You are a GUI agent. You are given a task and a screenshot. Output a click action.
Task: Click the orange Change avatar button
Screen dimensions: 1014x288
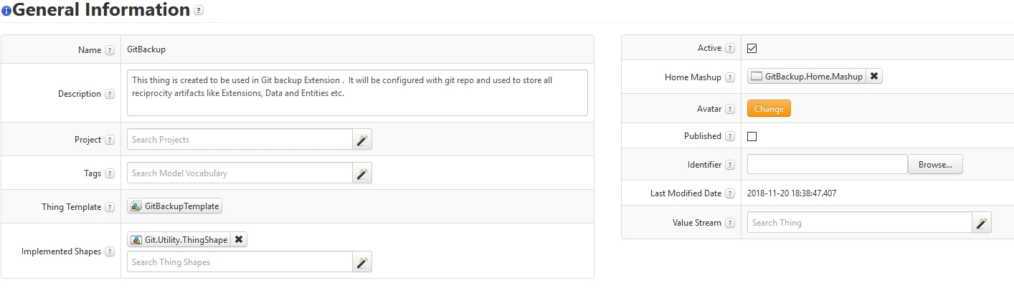pos(769,108)
